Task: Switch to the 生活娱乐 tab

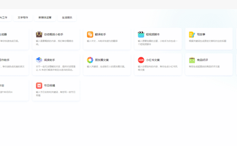Action: (67, 17)
